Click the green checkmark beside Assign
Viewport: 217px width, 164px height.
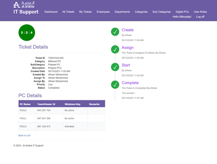[115, 50]
